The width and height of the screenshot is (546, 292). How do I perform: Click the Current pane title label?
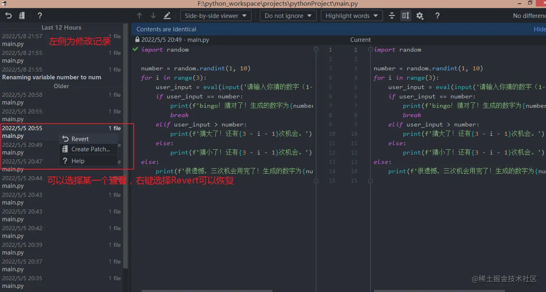tap(360, 40)
